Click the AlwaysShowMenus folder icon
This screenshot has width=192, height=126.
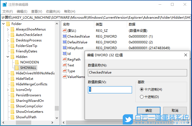coord(12,29)
